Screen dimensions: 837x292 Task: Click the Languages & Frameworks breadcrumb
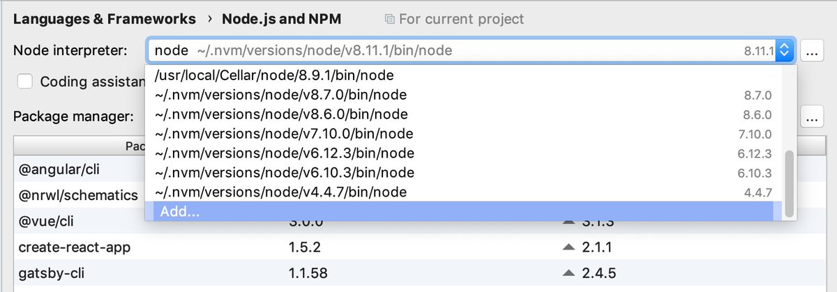[x=104, y=19]
